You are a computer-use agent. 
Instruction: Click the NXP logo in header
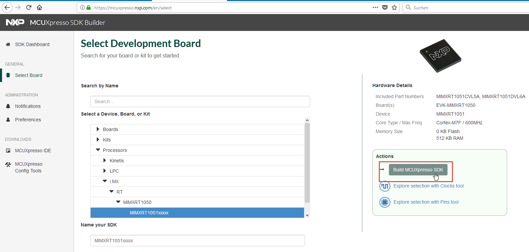[15, 23]
